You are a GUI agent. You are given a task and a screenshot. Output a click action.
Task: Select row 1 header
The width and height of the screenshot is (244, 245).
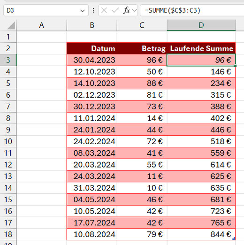point(8,37)
